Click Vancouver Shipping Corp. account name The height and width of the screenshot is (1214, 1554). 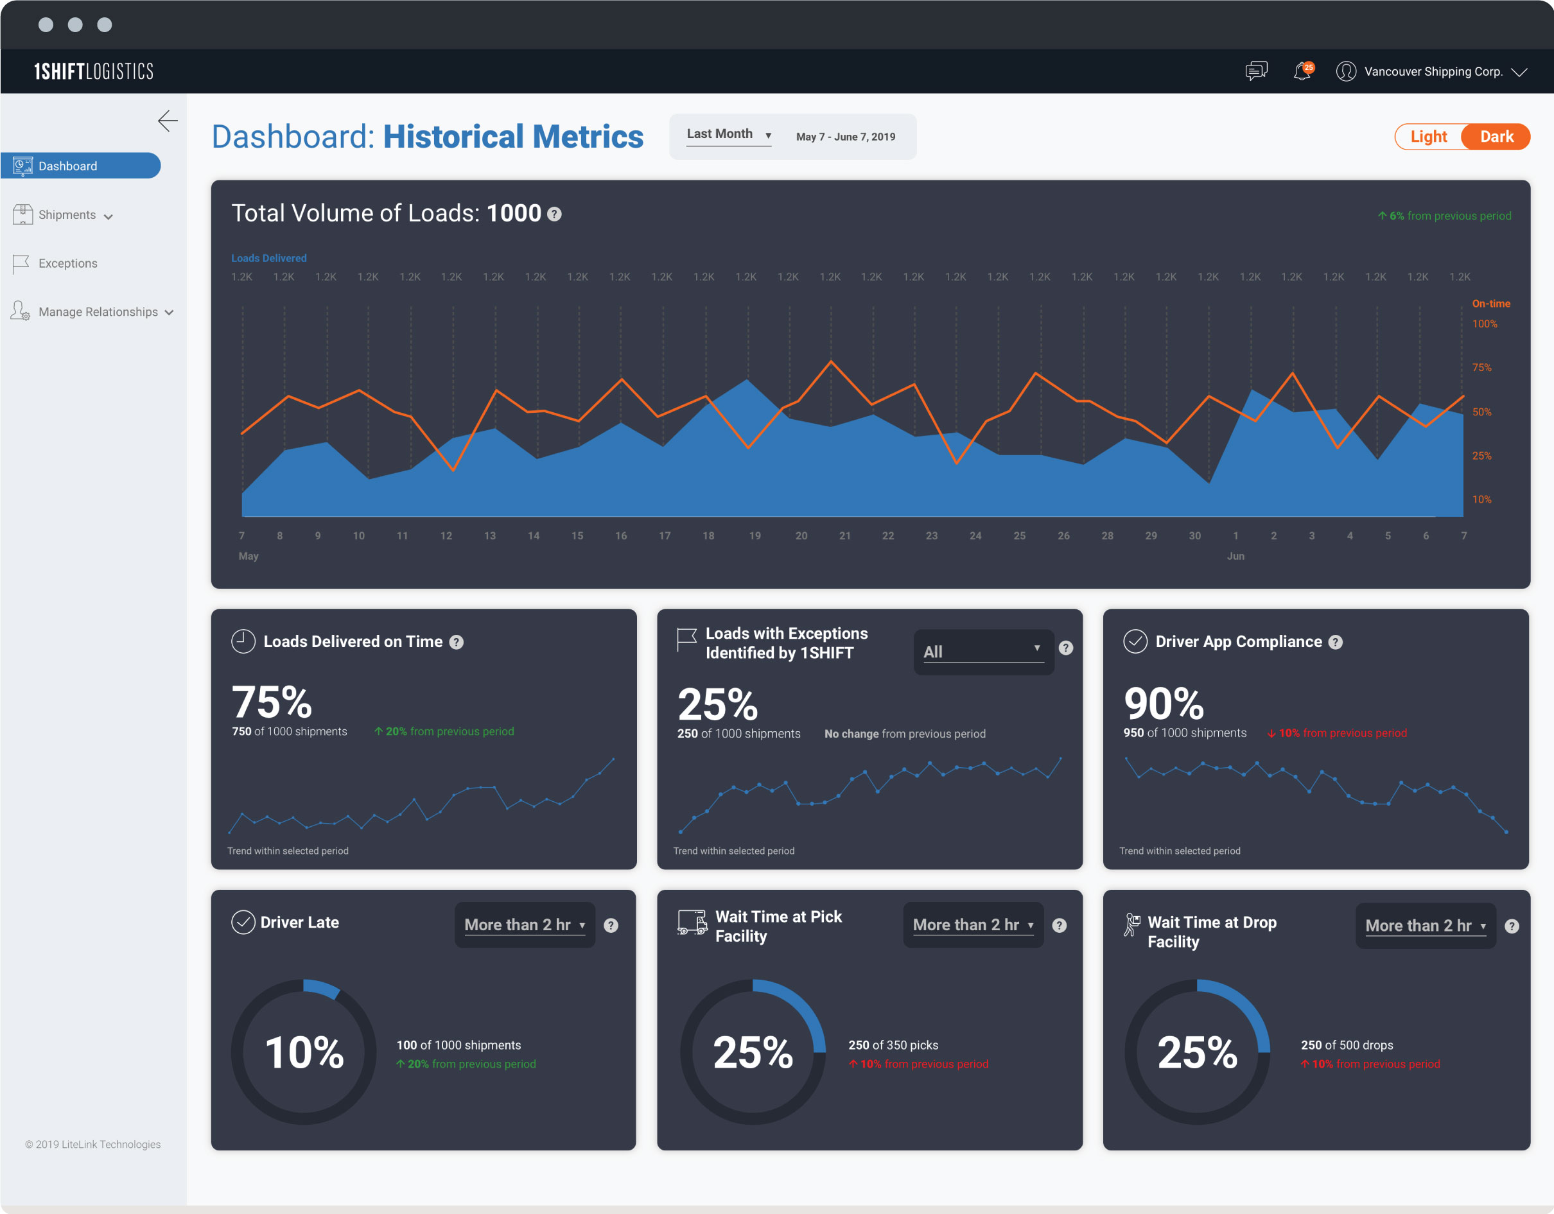1433,71
